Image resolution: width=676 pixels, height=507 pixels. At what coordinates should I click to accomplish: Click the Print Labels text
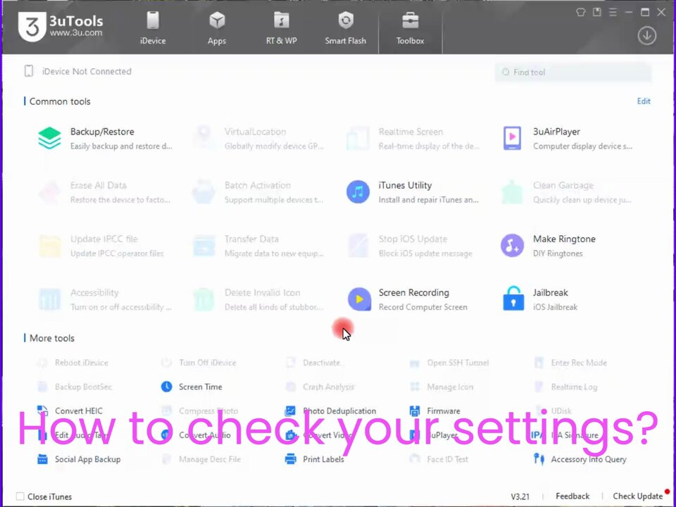tap(323, 459)
